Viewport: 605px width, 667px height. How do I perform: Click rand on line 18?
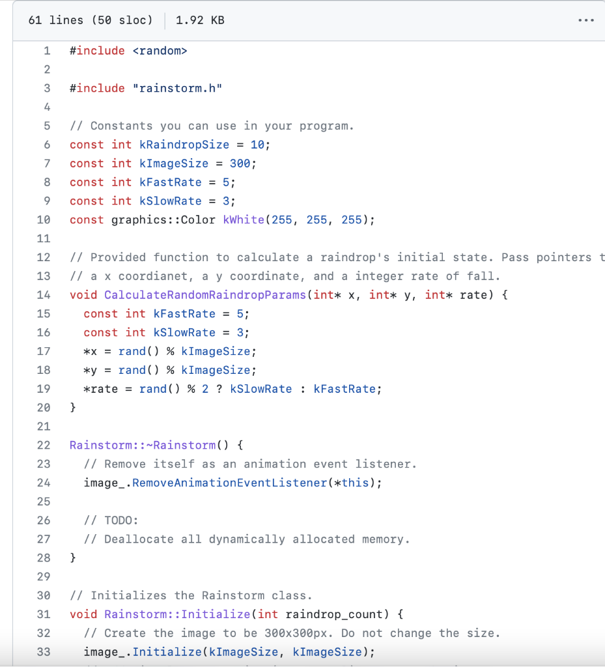[x=132, y=370]
